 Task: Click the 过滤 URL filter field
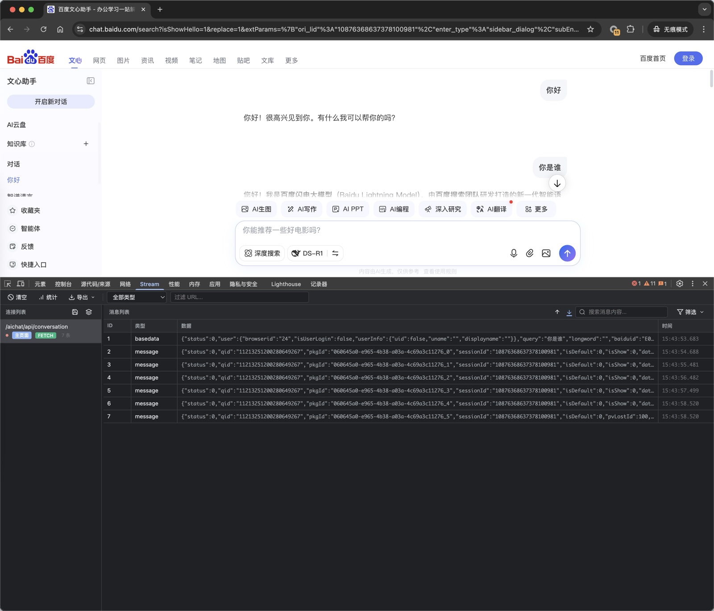click(x=239, y=297)
